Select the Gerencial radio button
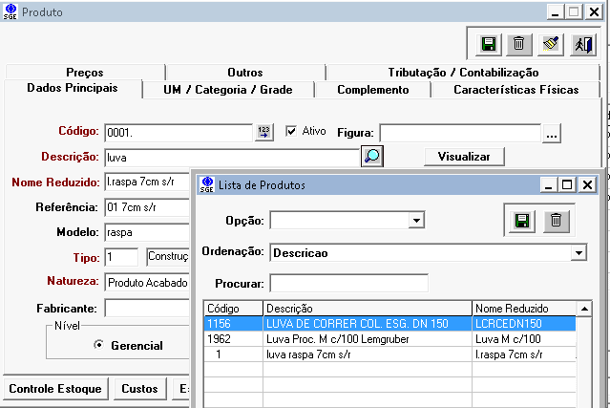 (x=98, y=345)
